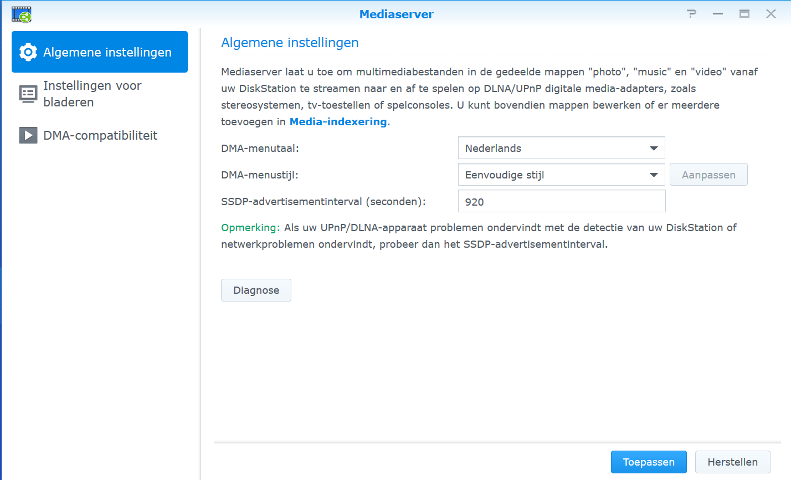
Task: Click the list icon beside Instellingen voor bladeren
Action: coord(28,94)
